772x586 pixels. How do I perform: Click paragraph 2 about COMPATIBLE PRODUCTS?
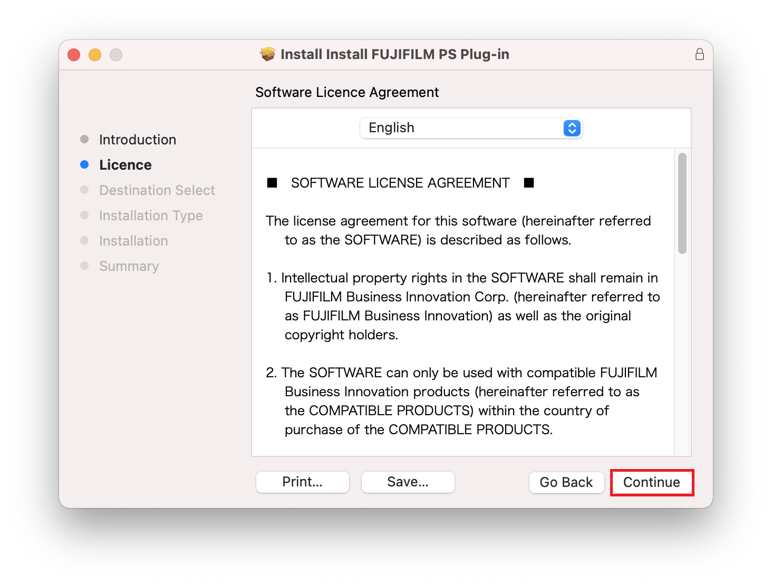(x=461, y=401)
